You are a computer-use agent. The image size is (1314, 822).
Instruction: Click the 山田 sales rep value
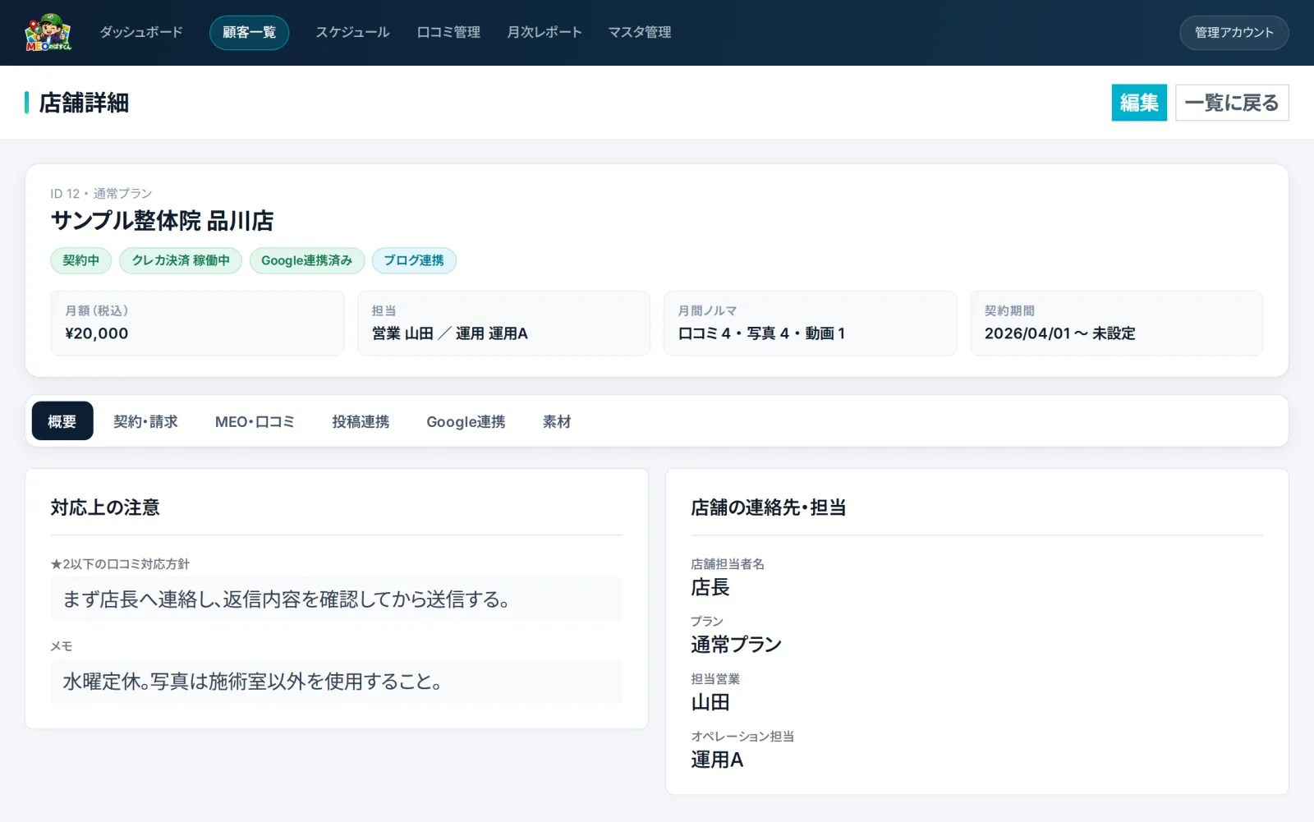click(710, 702)
